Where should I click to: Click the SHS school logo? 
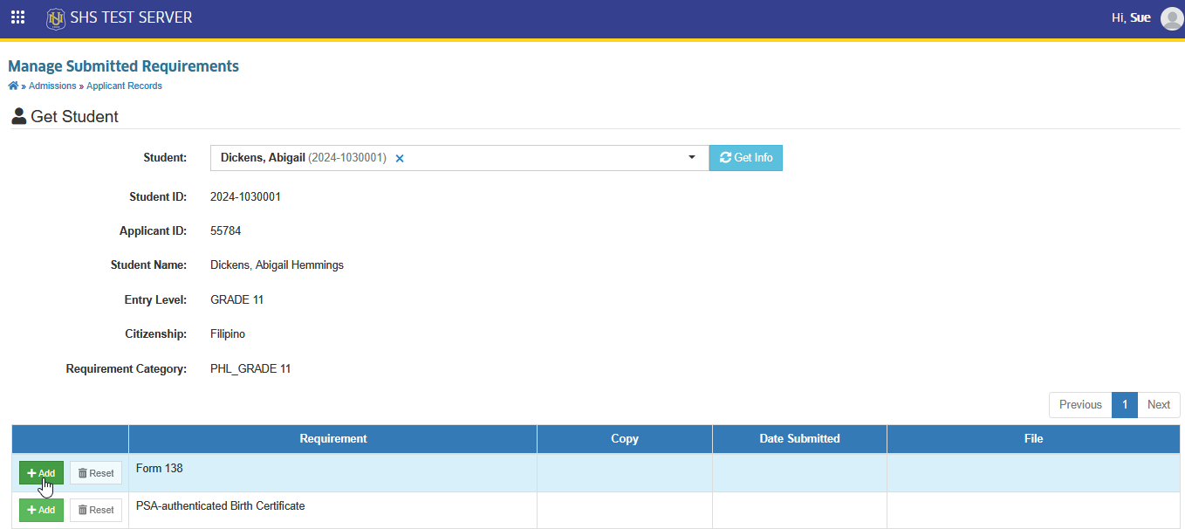pos(56,17)
